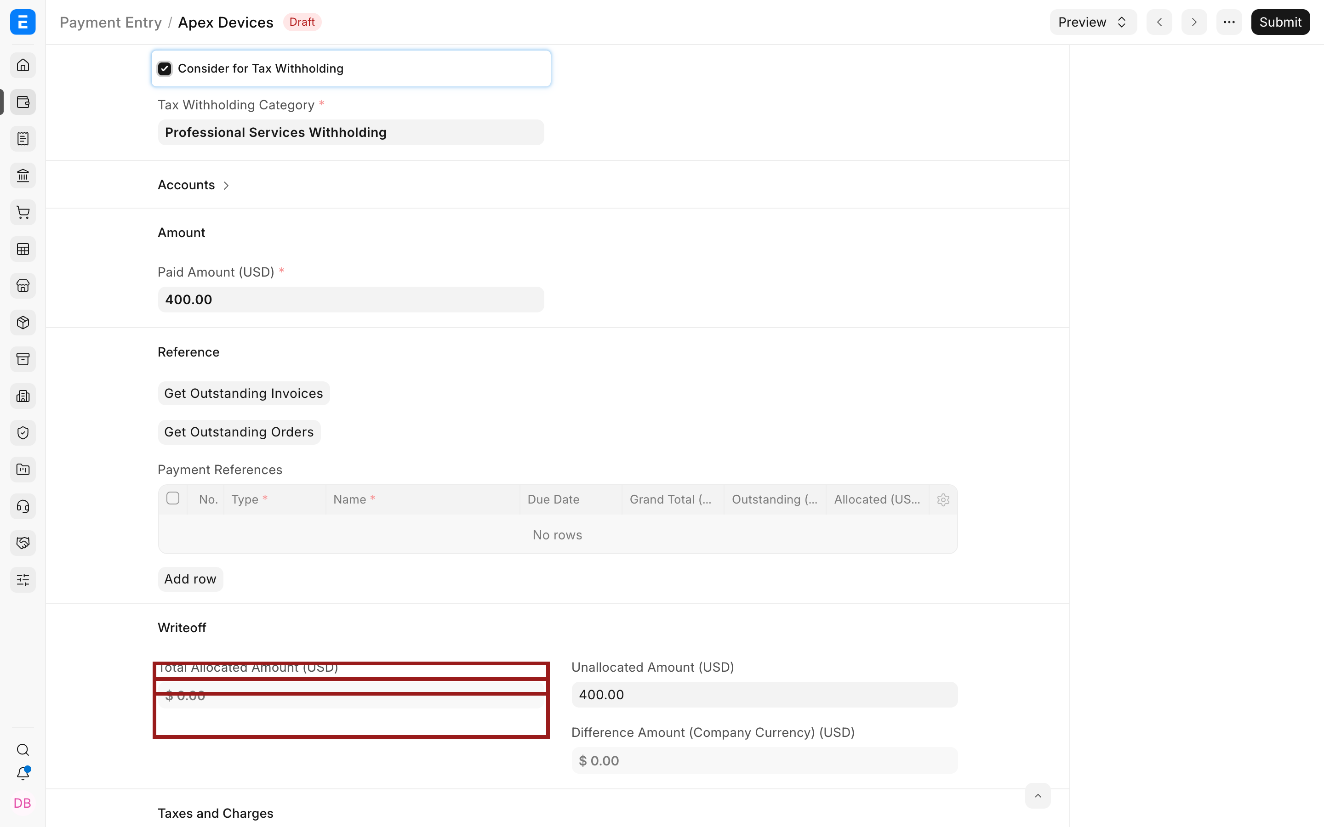The width and height of the screenshot is (1324, 827).
Task: Go to the next document arrow
Action: point(1194,22)
